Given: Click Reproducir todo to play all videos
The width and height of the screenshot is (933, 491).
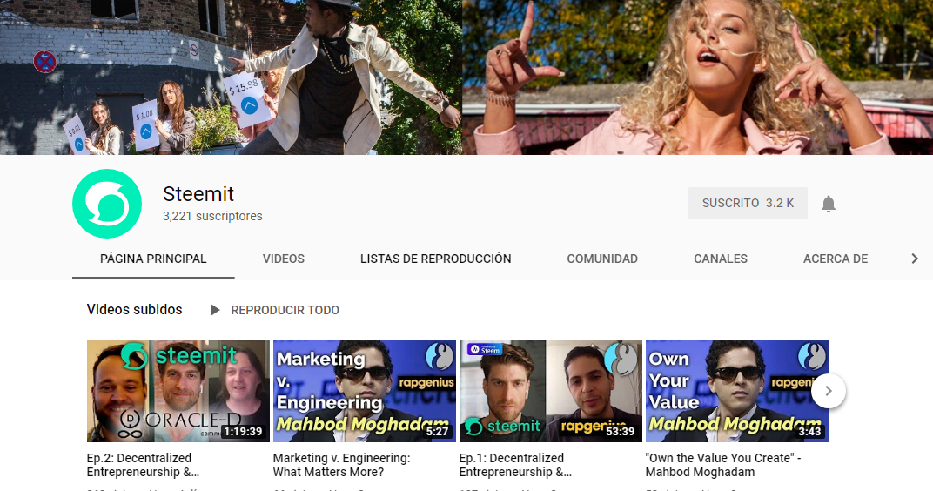Looking at the screenshot, I should coord(285,310).
